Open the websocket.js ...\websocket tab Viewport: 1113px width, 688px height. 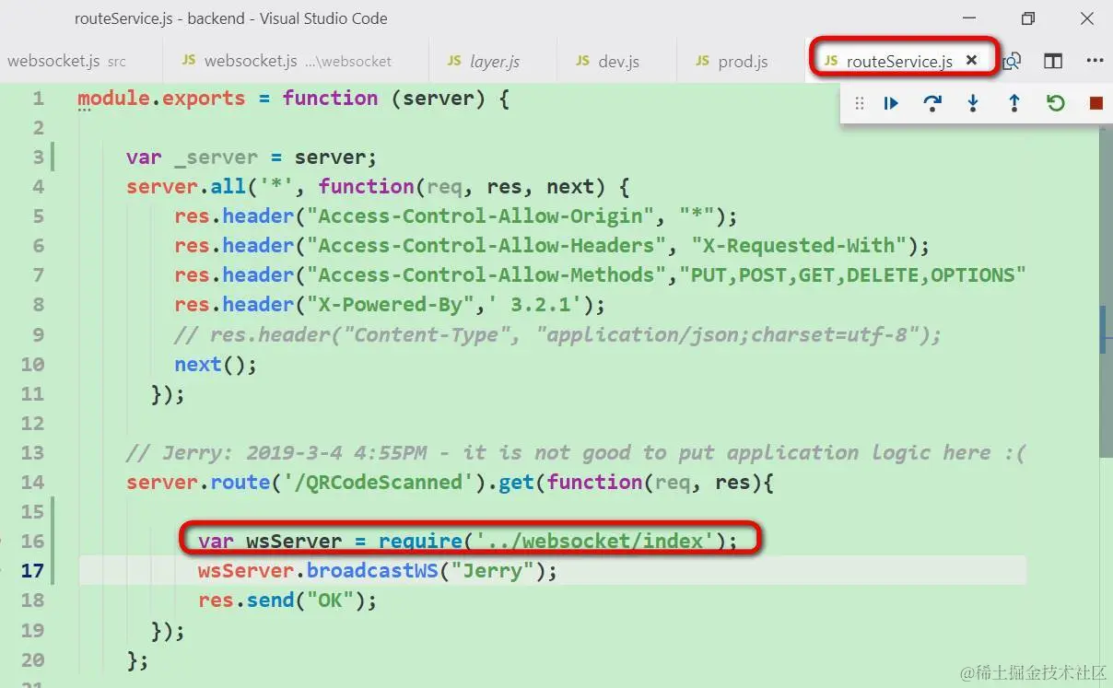(x=297, y=61)
